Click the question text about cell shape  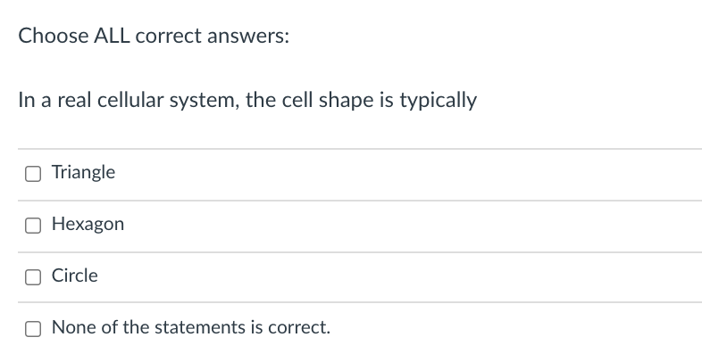(247, 100)
